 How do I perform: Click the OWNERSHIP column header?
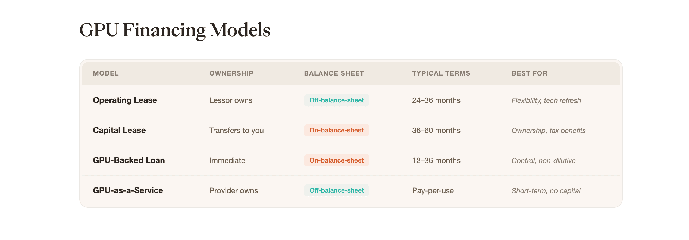(231, 73)
